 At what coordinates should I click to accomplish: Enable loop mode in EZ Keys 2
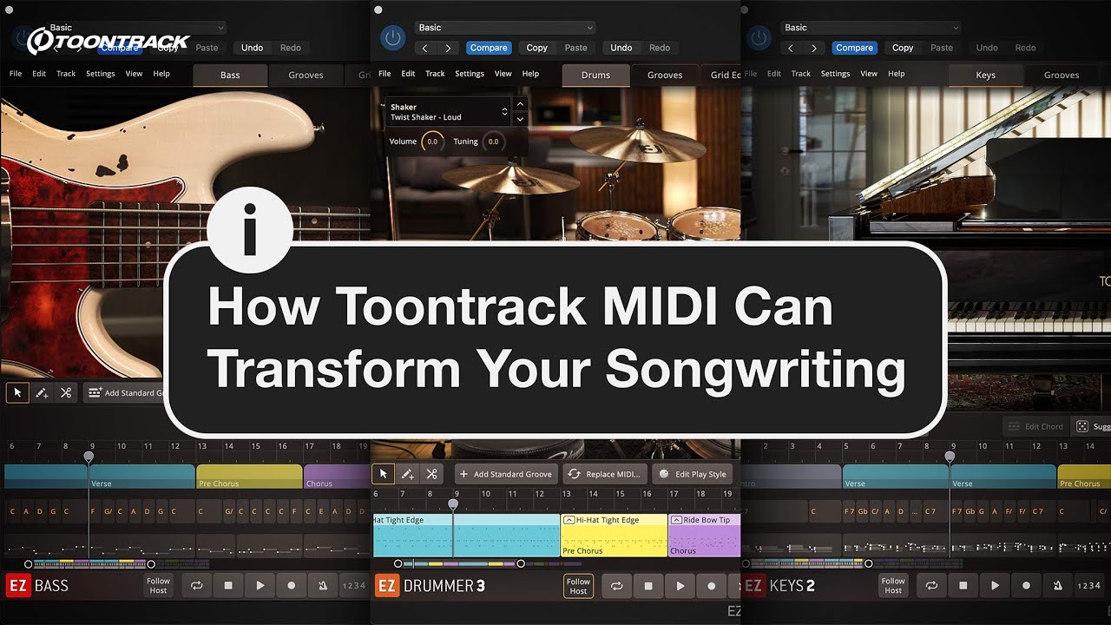931,586
